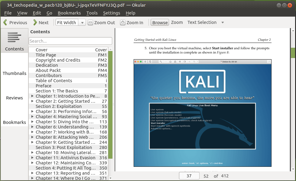Expand Chapter 10: Moving Lateral… entry

pyautogui.click(x=32, y=153)
